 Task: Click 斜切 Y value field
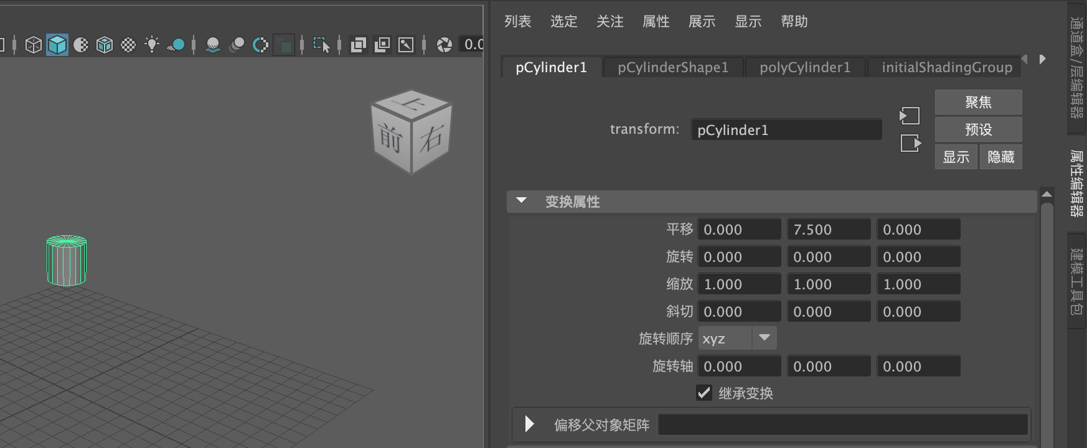(829, 311)
